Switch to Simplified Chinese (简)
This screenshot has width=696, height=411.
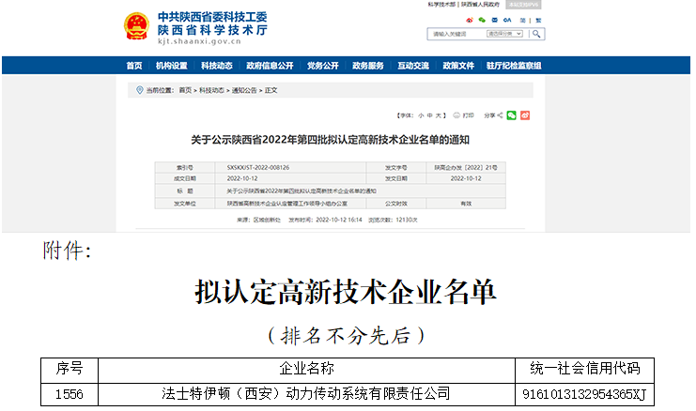coord(522,20)
